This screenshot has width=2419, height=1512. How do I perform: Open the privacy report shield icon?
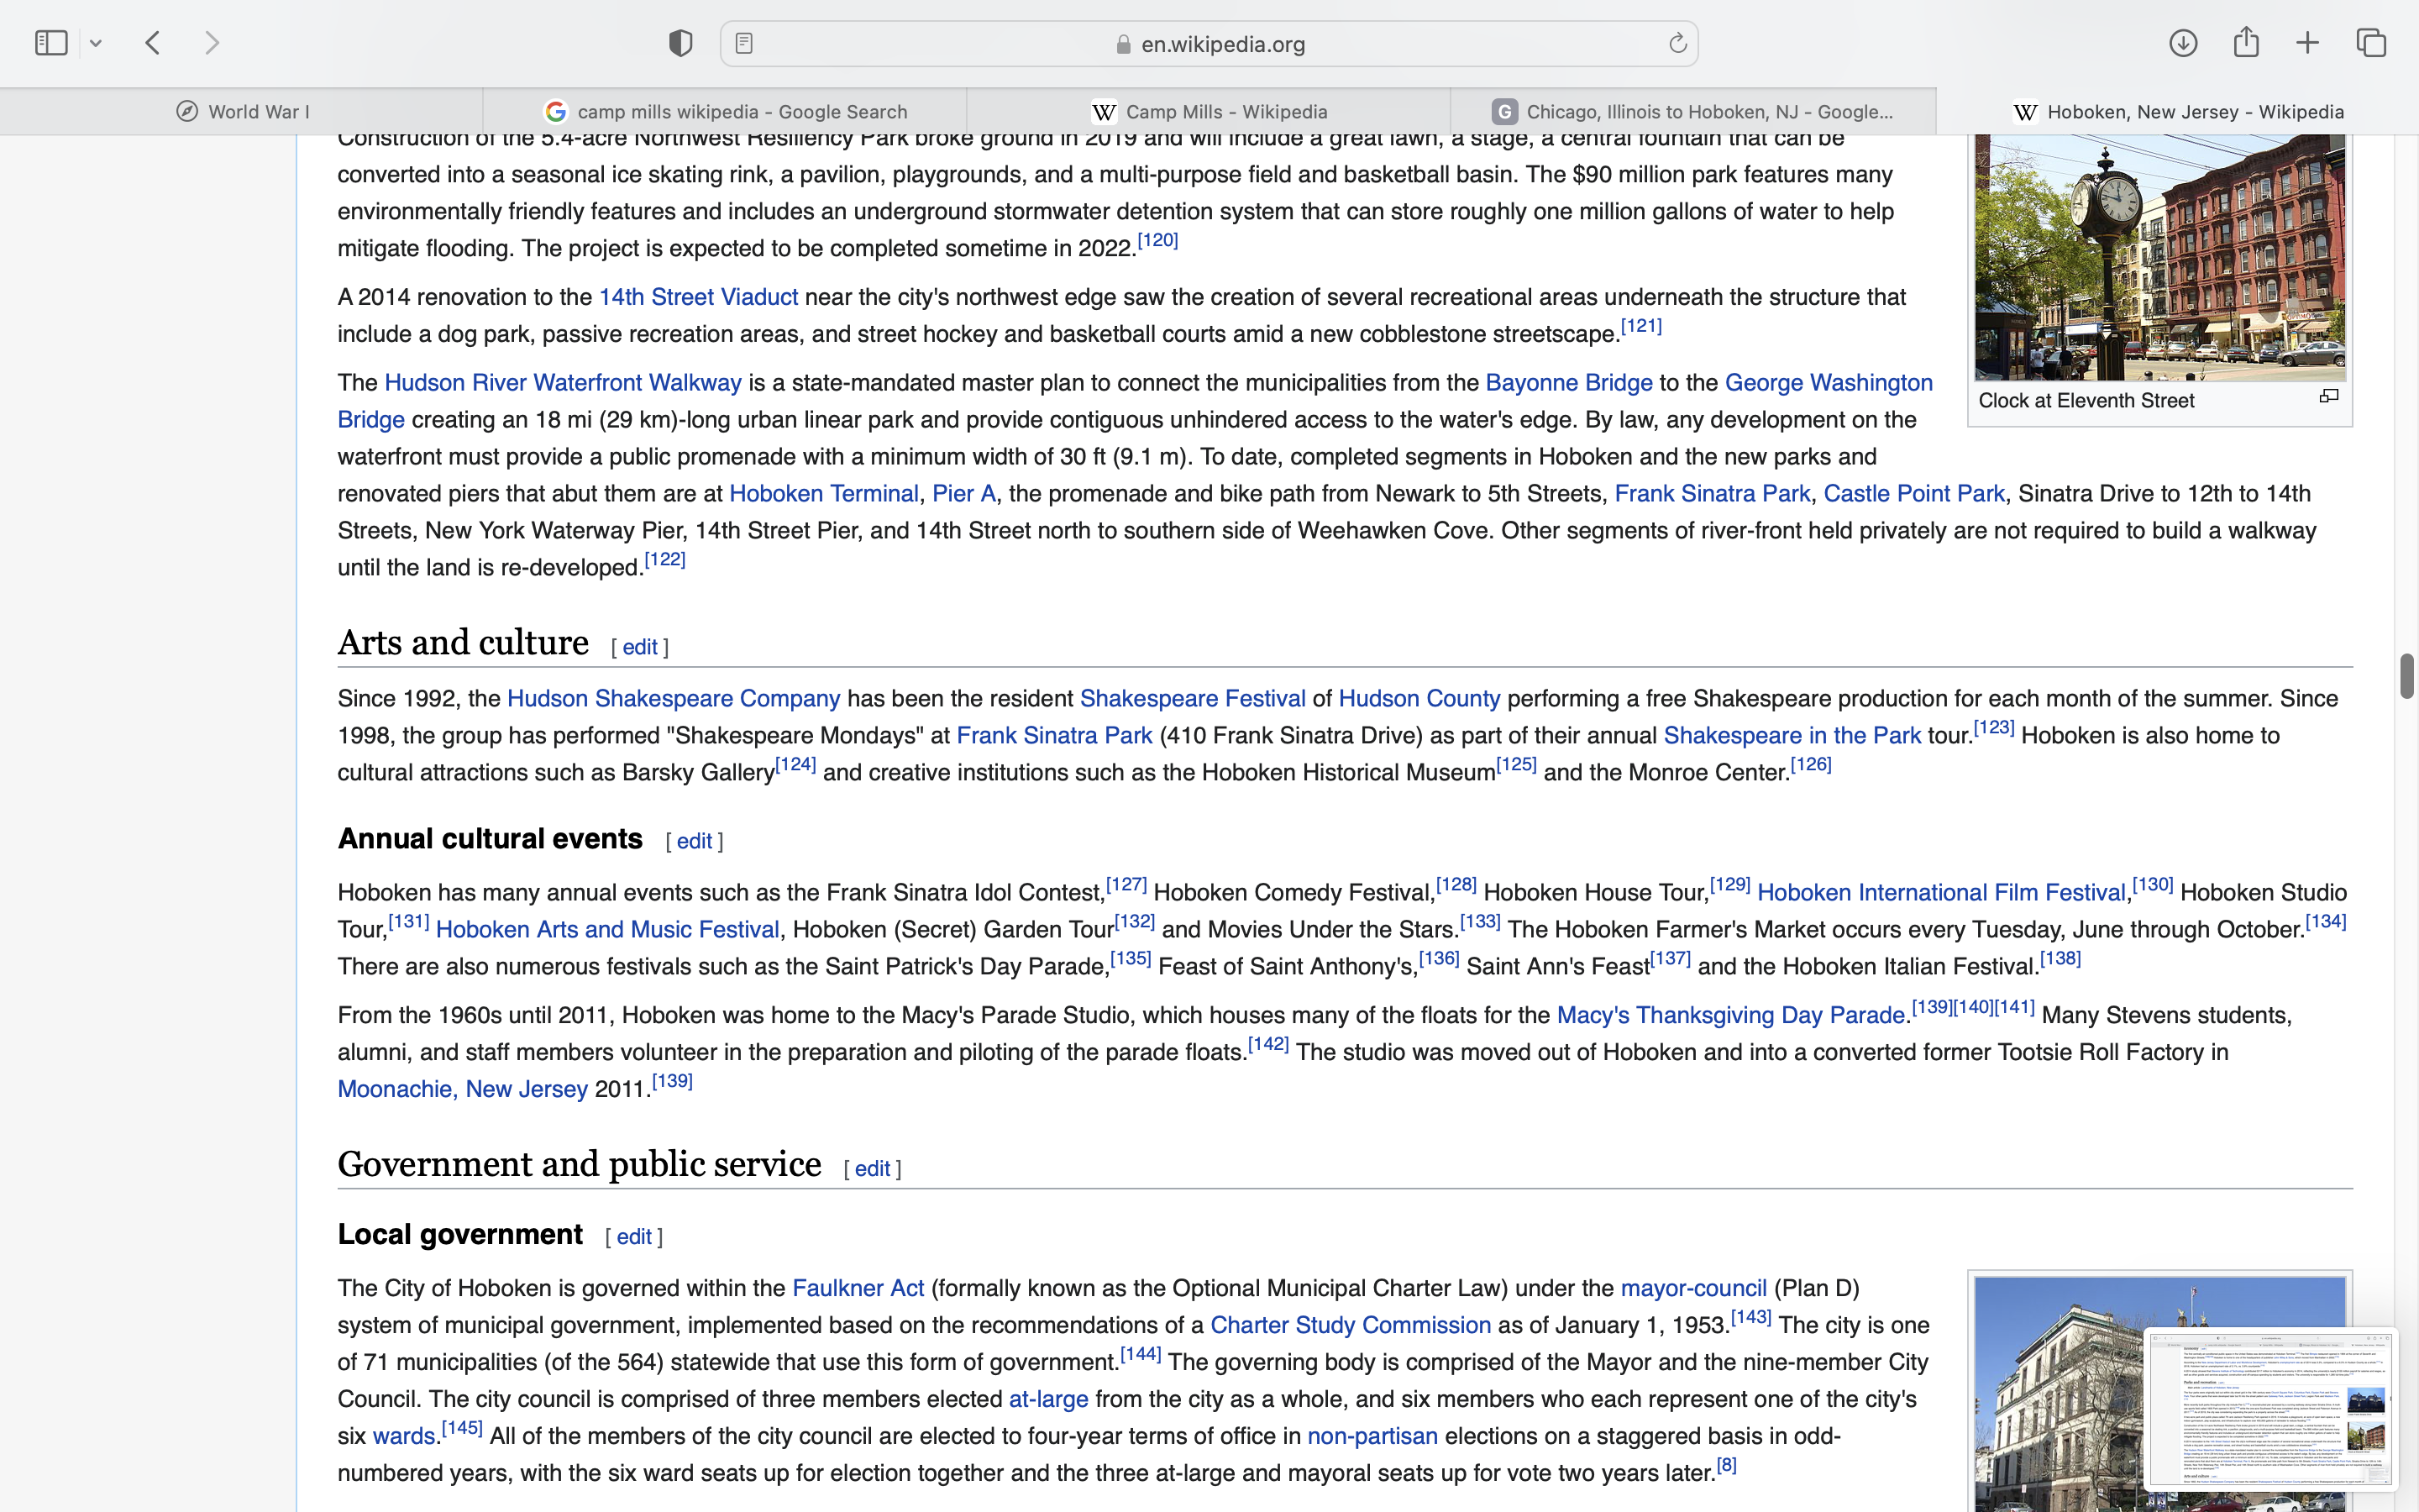(x=680, y=43)
